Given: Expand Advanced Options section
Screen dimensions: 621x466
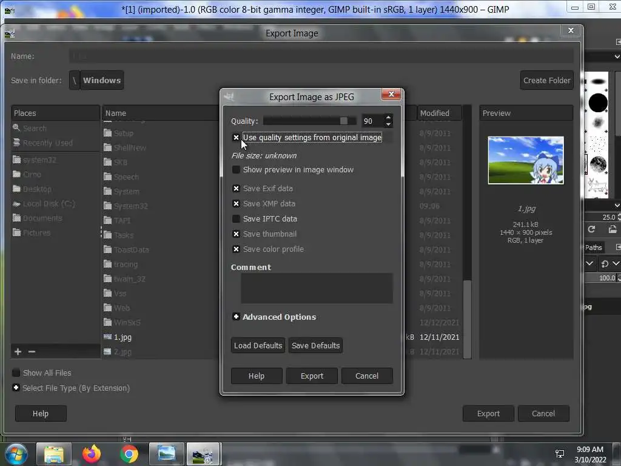Looking at the screenshot, I should 236,317.
